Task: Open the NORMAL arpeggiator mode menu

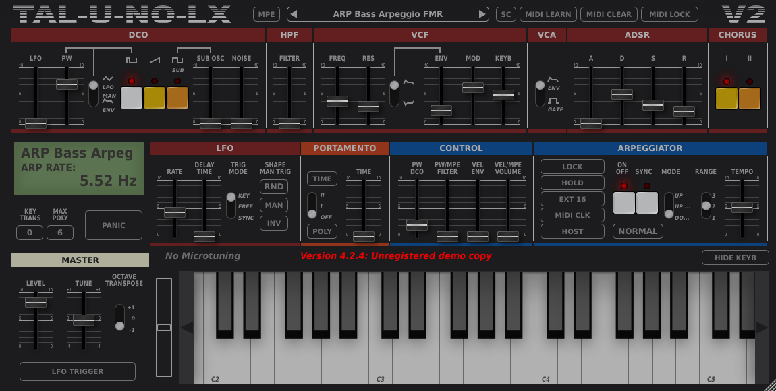Action: point(638,231)
